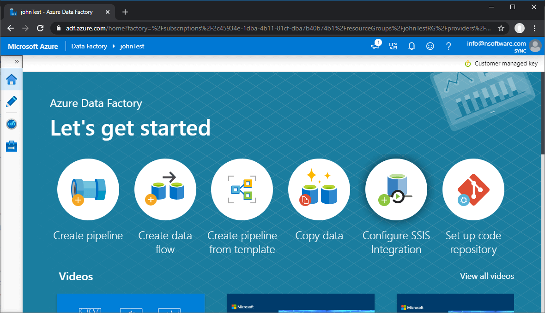Open the feedback smiley icon

[430, 46]
